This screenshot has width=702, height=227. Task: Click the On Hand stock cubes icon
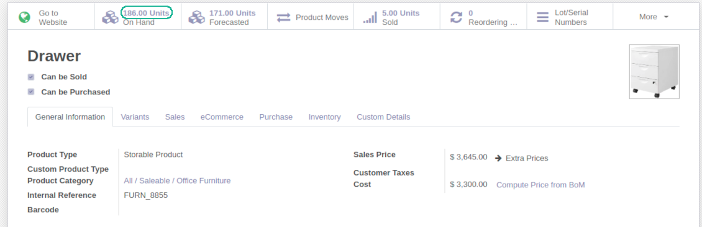coord(110,17)
